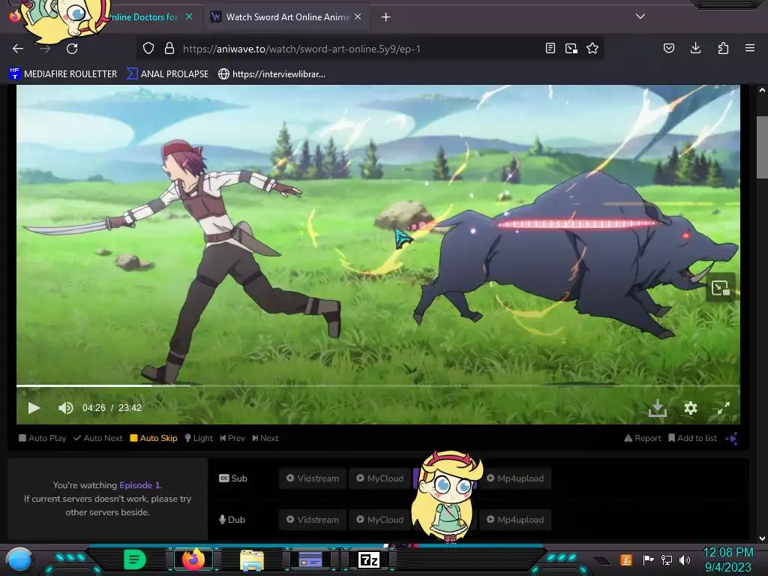Open volume control in system tray
Screen dimensions: 768x576
pos(685,559)
